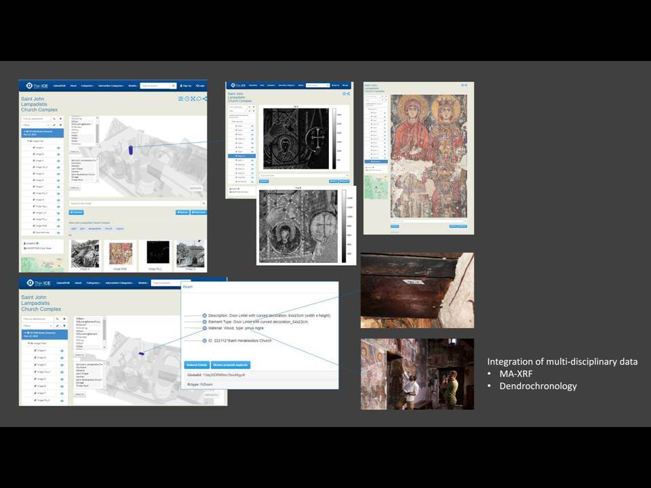The height and width of the screenshot is (488, 651).
Task: Click Select all under Ifc list, top-left window
Action: (75, 151)
